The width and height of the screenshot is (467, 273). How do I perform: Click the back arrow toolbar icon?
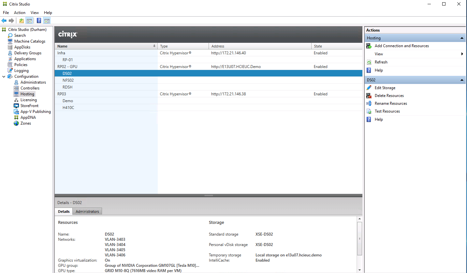(4, 21)
